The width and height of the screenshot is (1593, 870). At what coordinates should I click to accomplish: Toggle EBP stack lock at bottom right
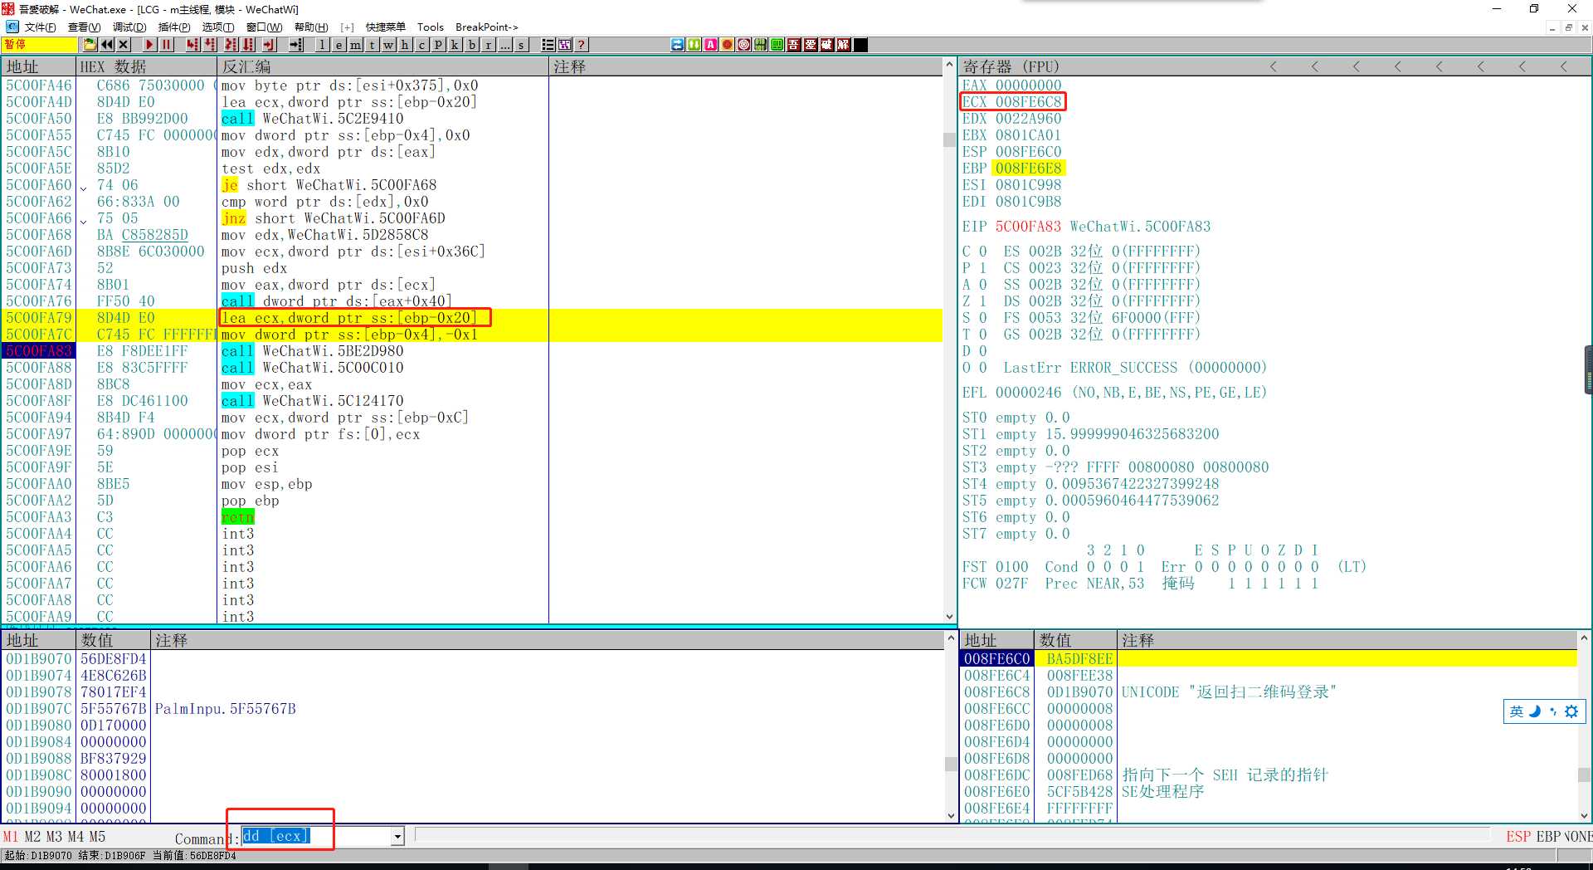[x=1548, y=837]
